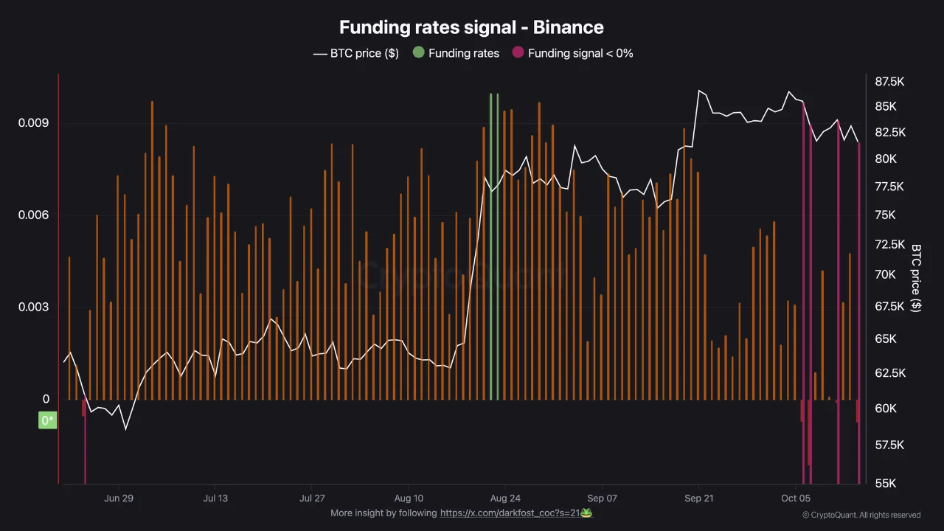Toggle the Funding rates legend entry
Viewport: 944px width, 531px height.
click(x=456, y=53)
